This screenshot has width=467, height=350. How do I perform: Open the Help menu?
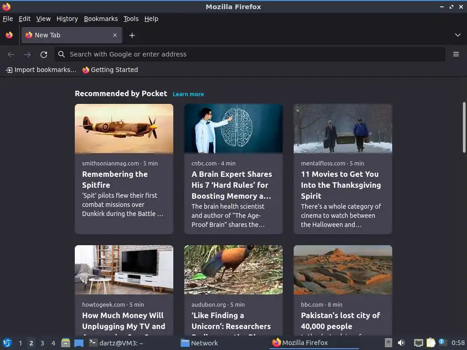(x=151, y=19)
